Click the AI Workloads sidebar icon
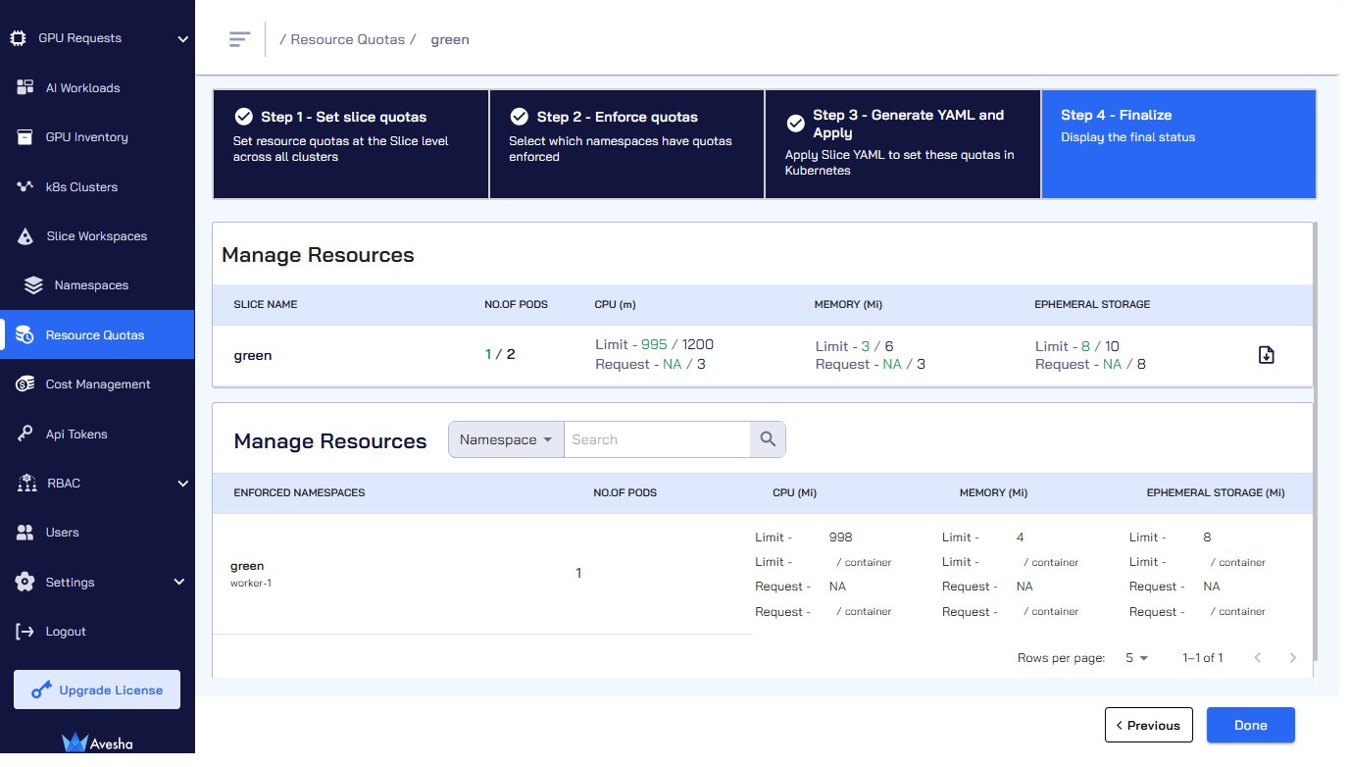Viewport: 1348px width, 767px height. [25, 87]
